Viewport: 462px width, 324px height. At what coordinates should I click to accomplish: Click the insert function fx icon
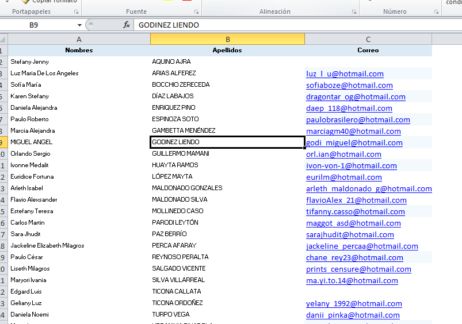(x=127, y=25)
